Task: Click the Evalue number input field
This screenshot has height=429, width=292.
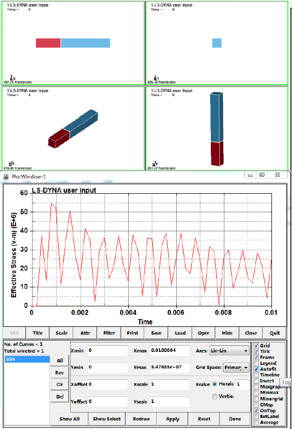Action: pos(242,384)
